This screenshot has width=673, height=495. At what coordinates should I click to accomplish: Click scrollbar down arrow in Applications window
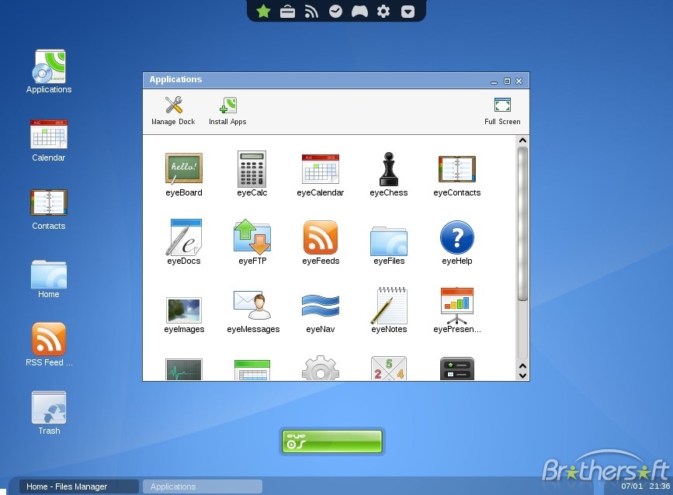click(522, 376)
